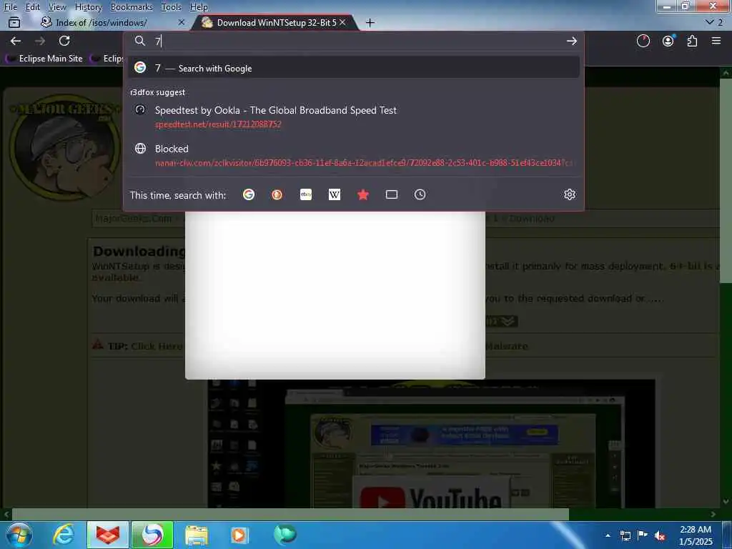This screenshot has height=549, width=732.
Task: Open the Bookmarks menu
Action: pos(132,7)
